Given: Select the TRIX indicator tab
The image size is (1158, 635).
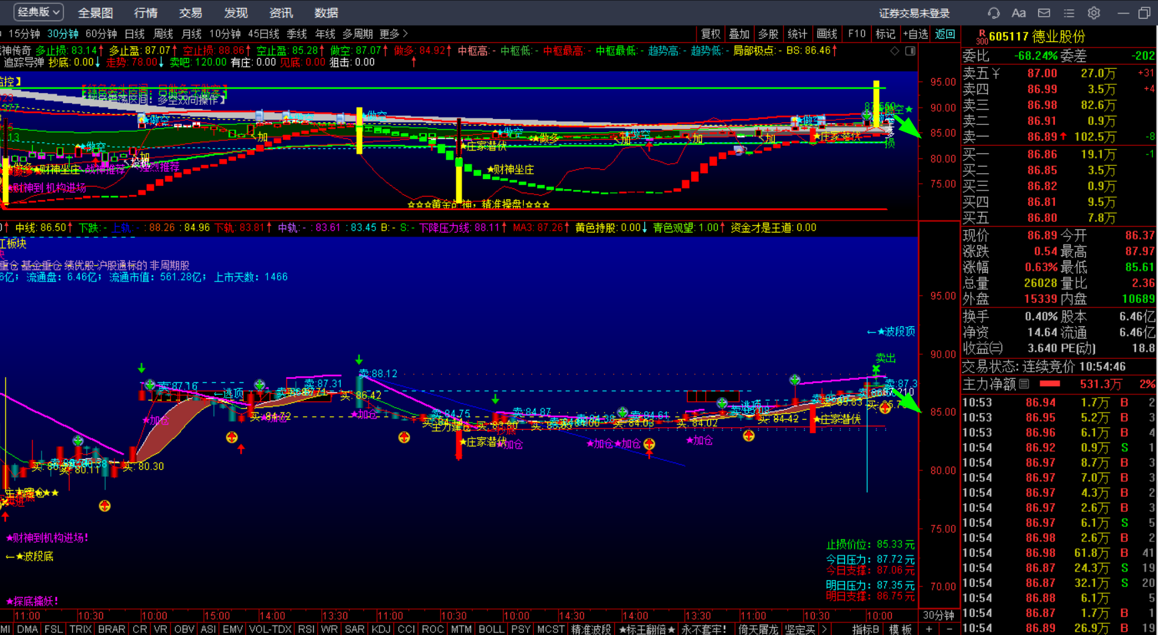Looking at the screenshot, I should point(80,629).
